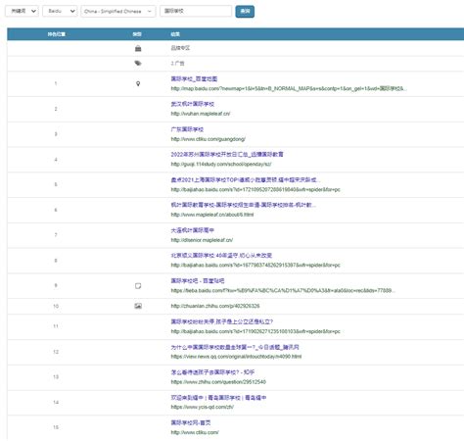Screen dimensions: 464x441
Task: Click the guoji.114study.com URL text
Action: 221,164
